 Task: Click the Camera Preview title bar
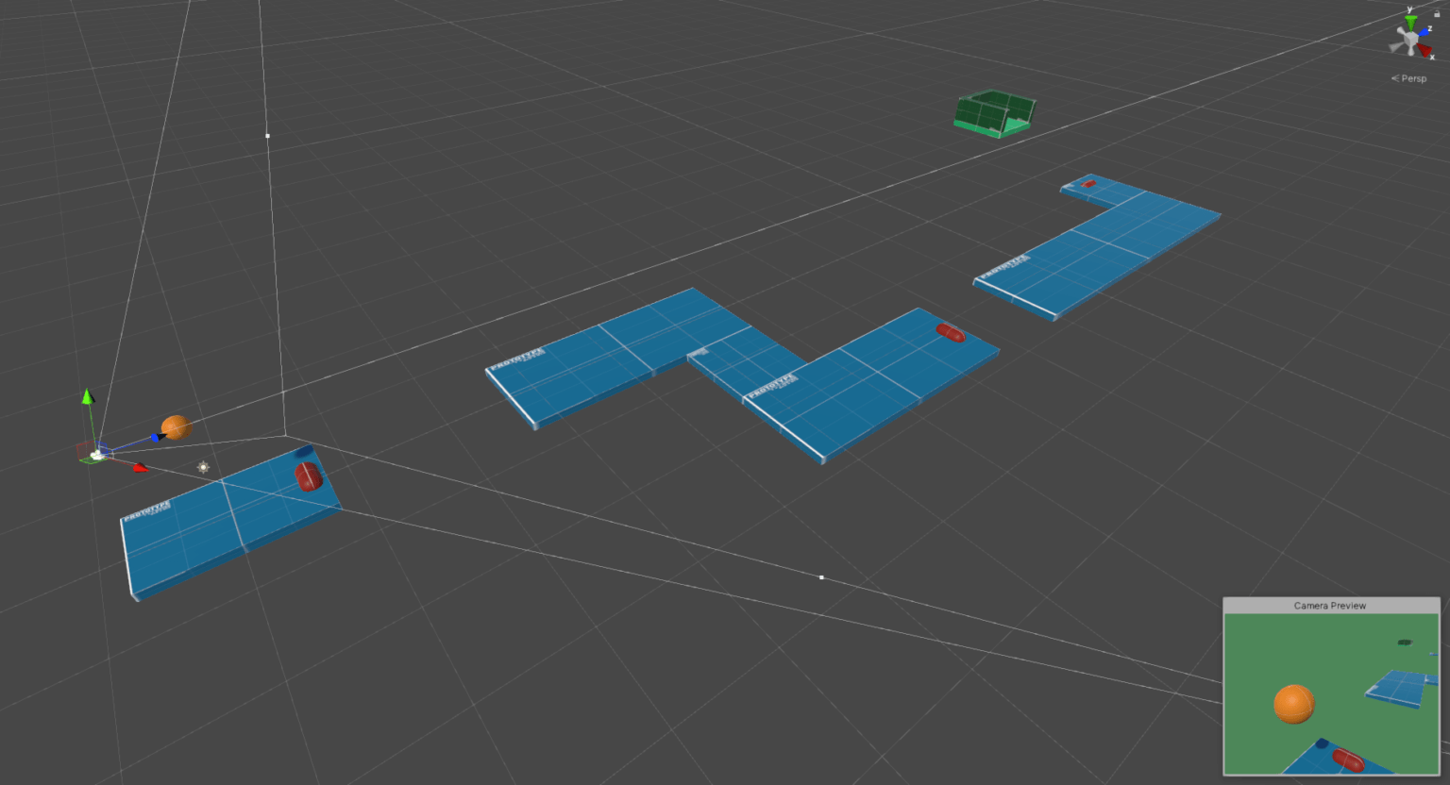tap(1330, 605)
